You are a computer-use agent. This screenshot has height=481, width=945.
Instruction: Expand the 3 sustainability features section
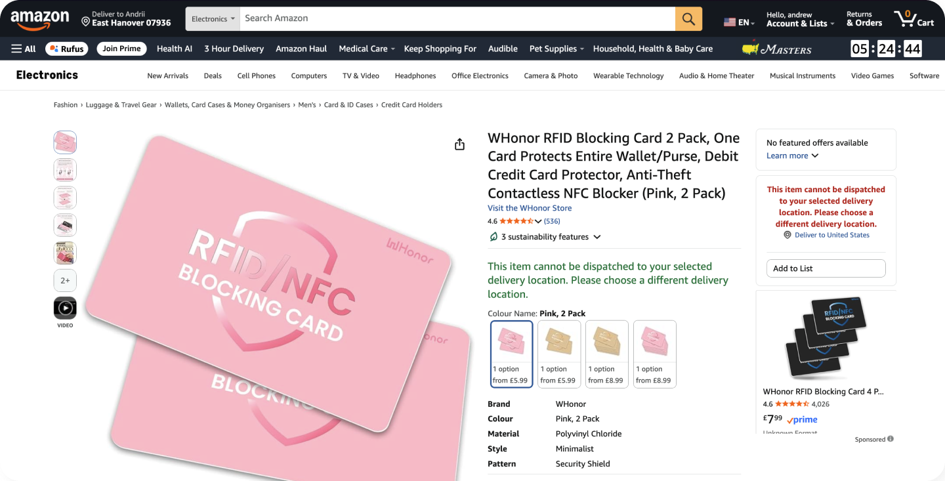(x=545, y=237)
